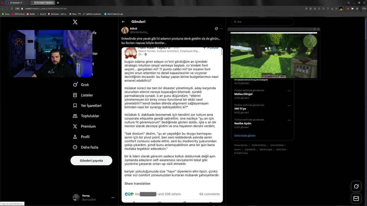
Task: Click the Ara search field
Action: click(x=263, y=22)
